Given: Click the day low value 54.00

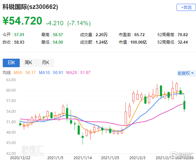Looking at the screenshot, I should (x=58, y=42).
